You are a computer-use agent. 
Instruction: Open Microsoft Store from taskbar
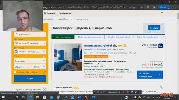point(45,97)
